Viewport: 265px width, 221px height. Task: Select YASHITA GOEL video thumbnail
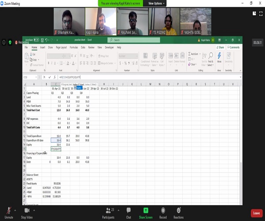point(196,22)
